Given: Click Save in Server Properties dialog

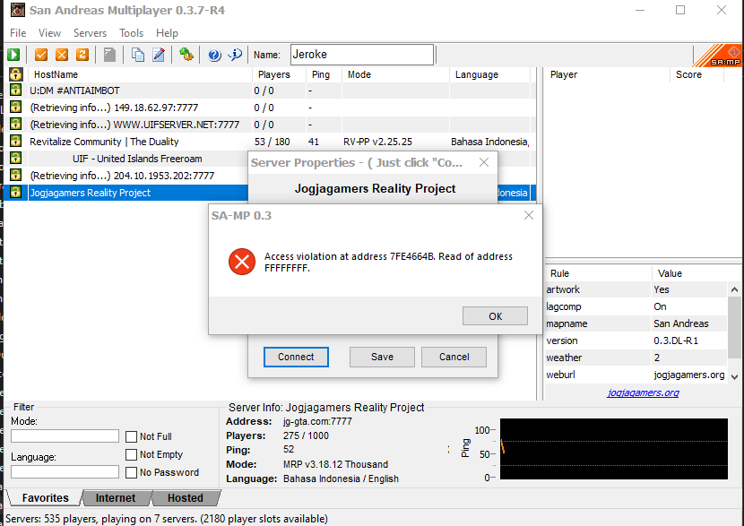Looking at the screenshot, I should 383,357.
